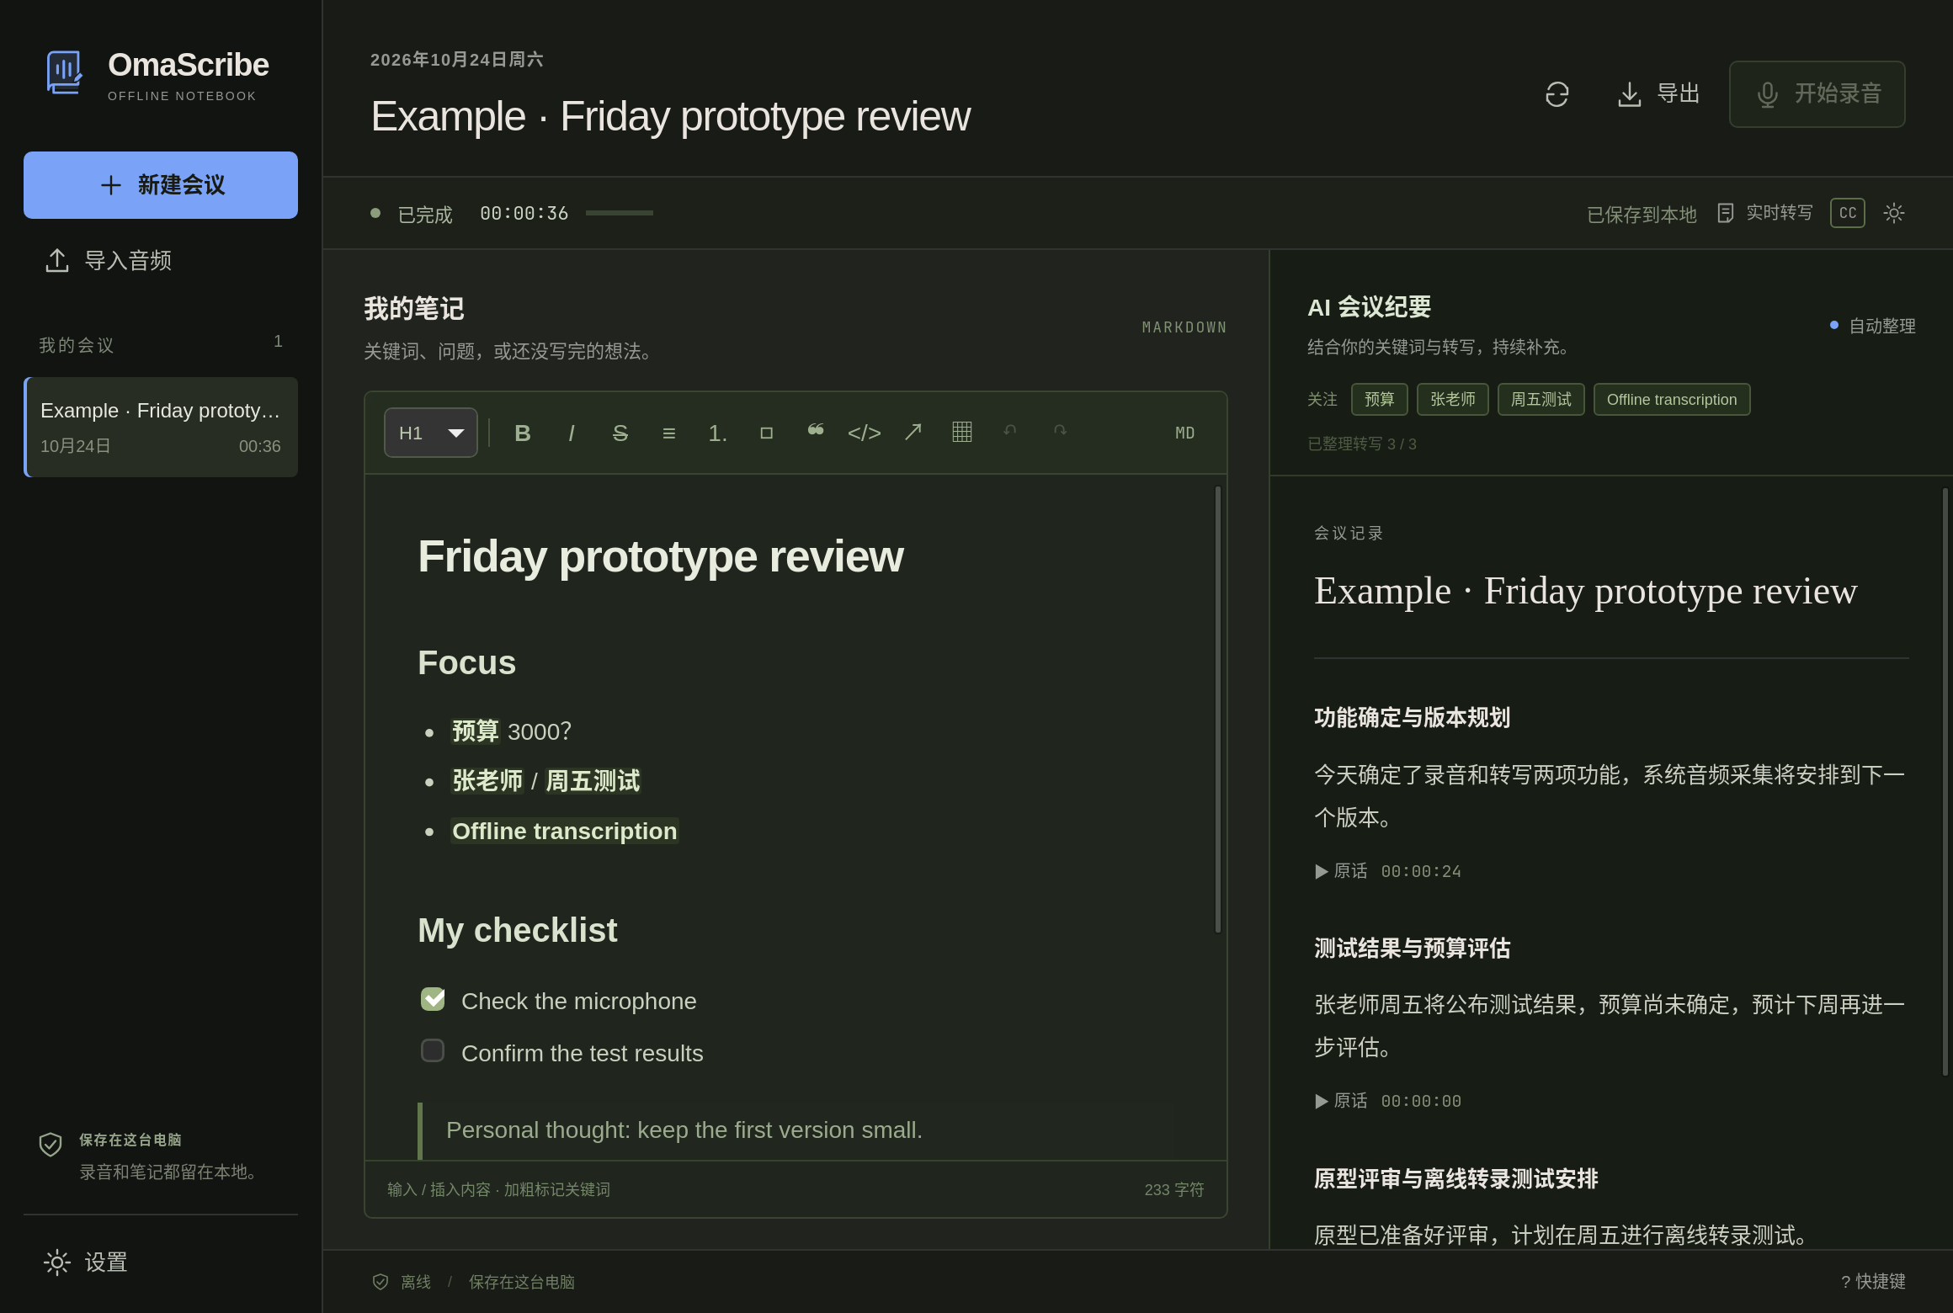Insert a numbered list
The height and width of the screenshot is (1313, 1953).
click(x=717, y=433)
